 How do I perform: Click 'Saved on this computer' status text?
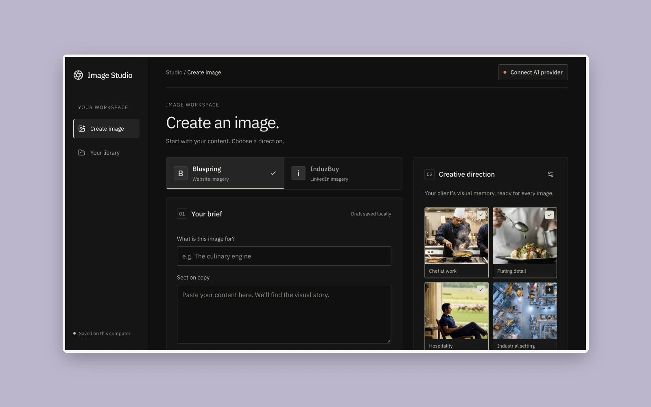click(x=105, y=334)
